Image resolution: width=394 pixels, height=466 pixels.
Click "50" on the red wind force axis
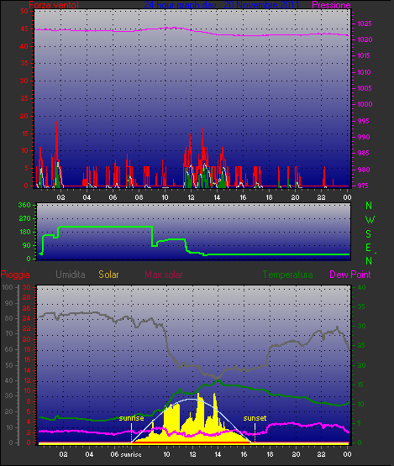click(24, 11)
